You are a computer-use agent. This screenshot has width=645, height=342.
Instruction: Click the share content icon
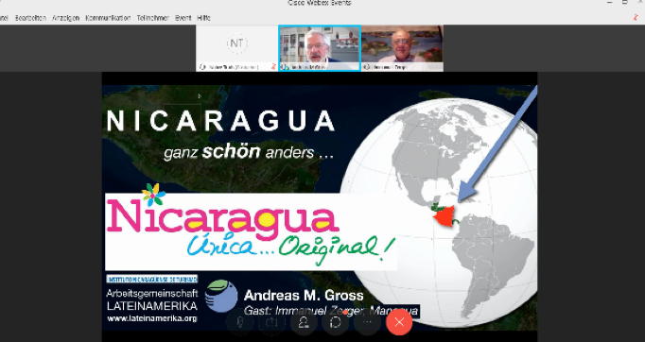tap(271, 322)
